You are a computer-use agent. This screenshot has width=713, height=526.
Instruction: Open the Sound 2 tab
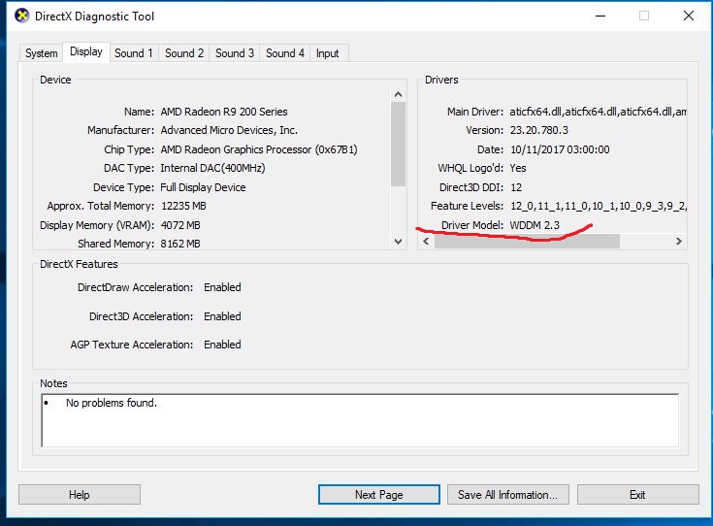184,53
